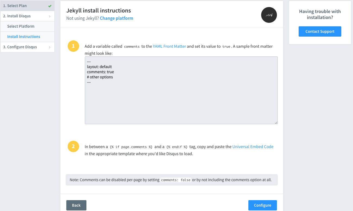Open the YAML Front Matter link

169,46
